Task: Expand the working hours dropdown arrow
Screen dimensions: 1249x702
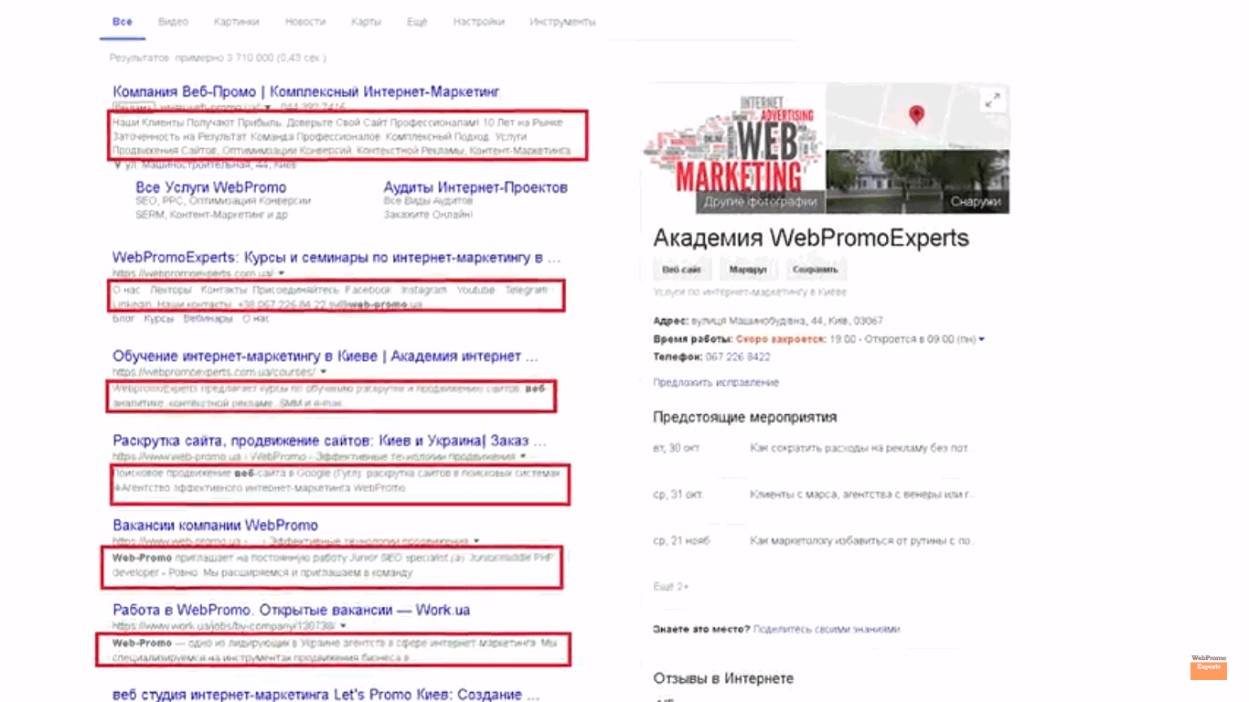Action: click(x=982, y=339)
